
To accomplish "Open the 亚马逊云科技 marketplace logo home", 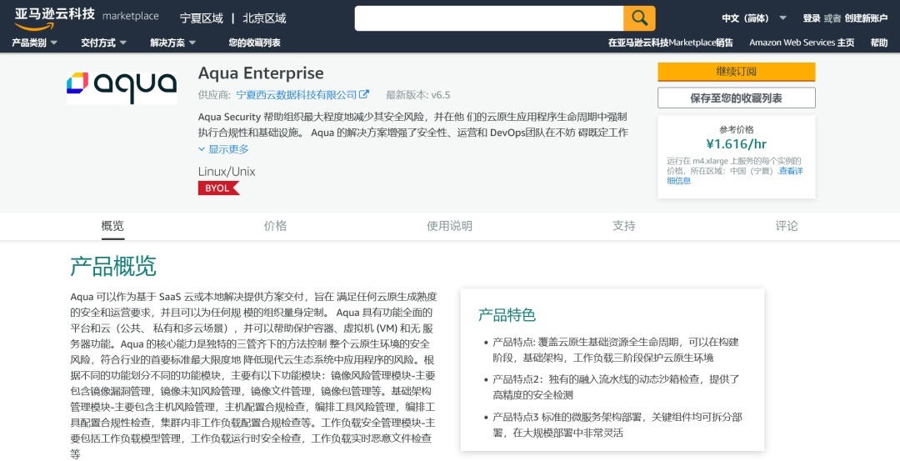I will coord(87,17).
